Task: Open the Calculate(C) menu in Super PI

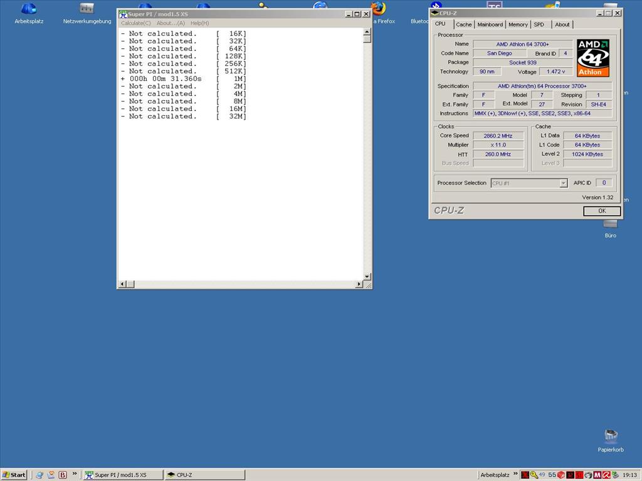Action: 136,23
